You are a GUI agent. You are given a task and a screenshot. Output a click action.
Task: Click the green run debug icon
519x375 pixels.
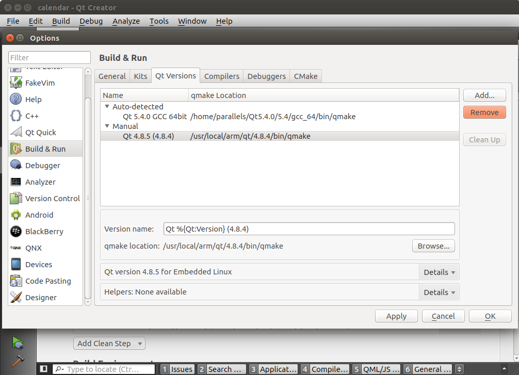point(18,343)
